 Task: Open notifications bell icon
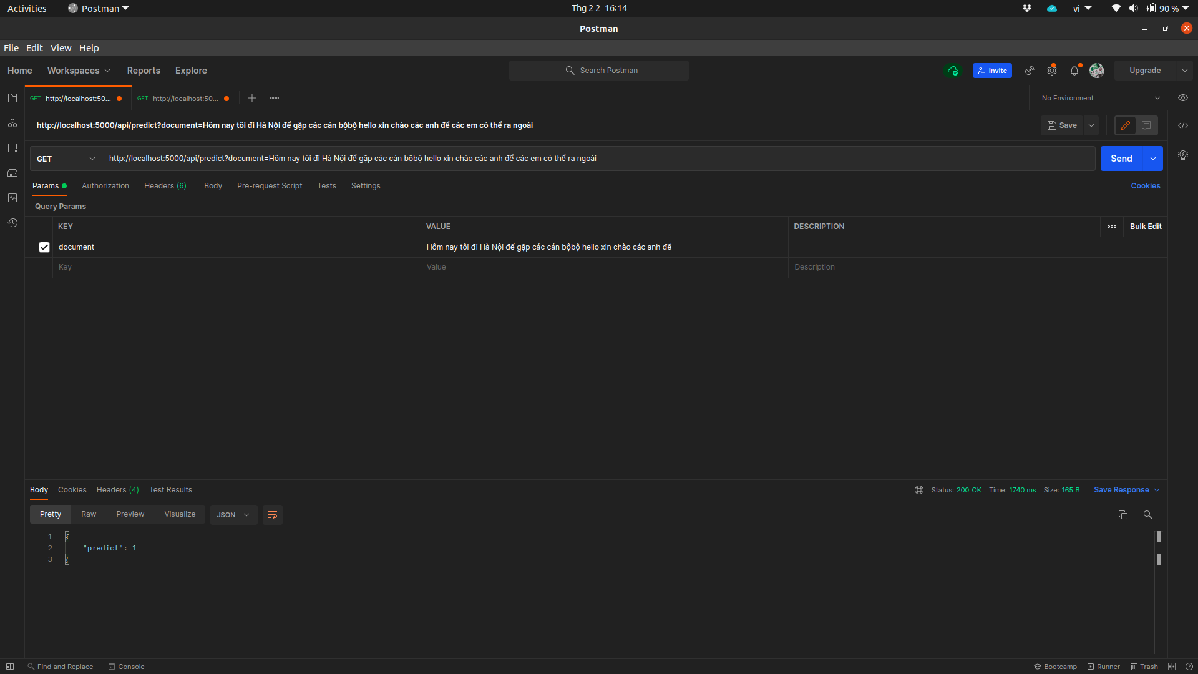[x=1074, y=71]
